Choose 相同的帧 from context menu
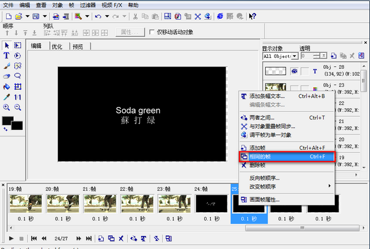The height and width of the screenshot is (249, 370). point(287,157)
